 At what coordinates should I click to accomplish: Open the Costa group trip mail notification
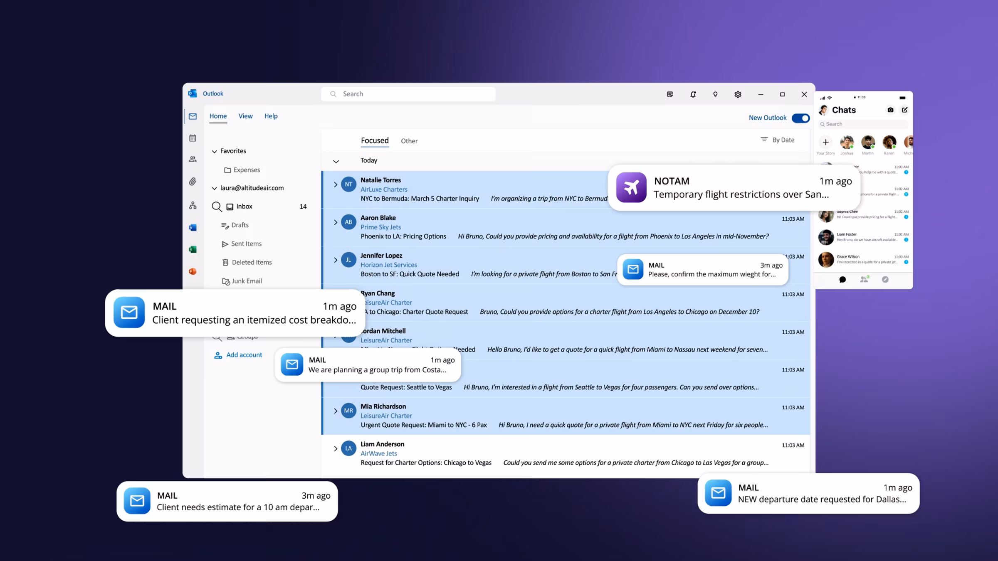pyautogui.click(x=368, y=364)
